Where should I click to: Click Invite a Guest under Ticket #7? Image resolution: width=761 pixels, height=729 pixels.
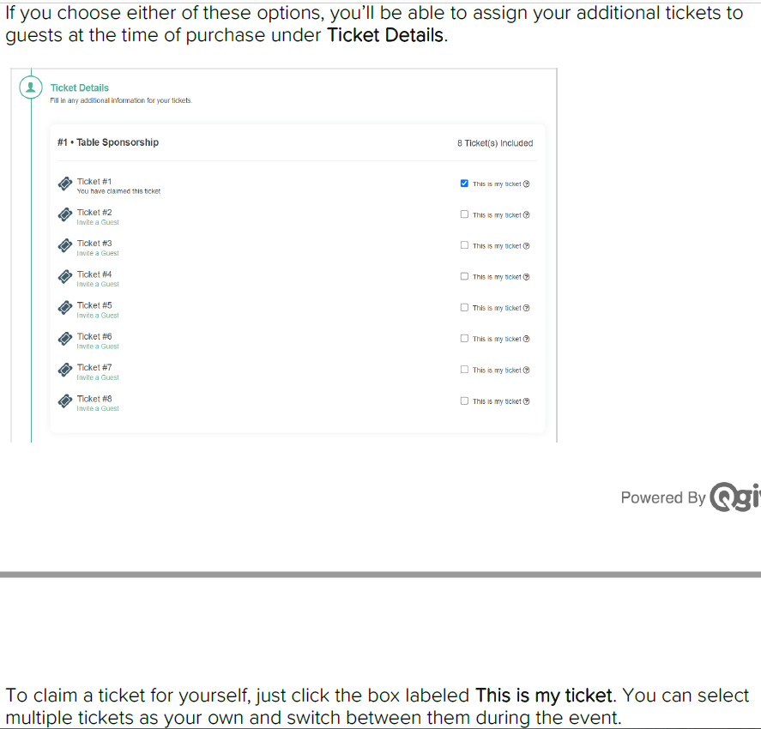click(x=98, y=377)
